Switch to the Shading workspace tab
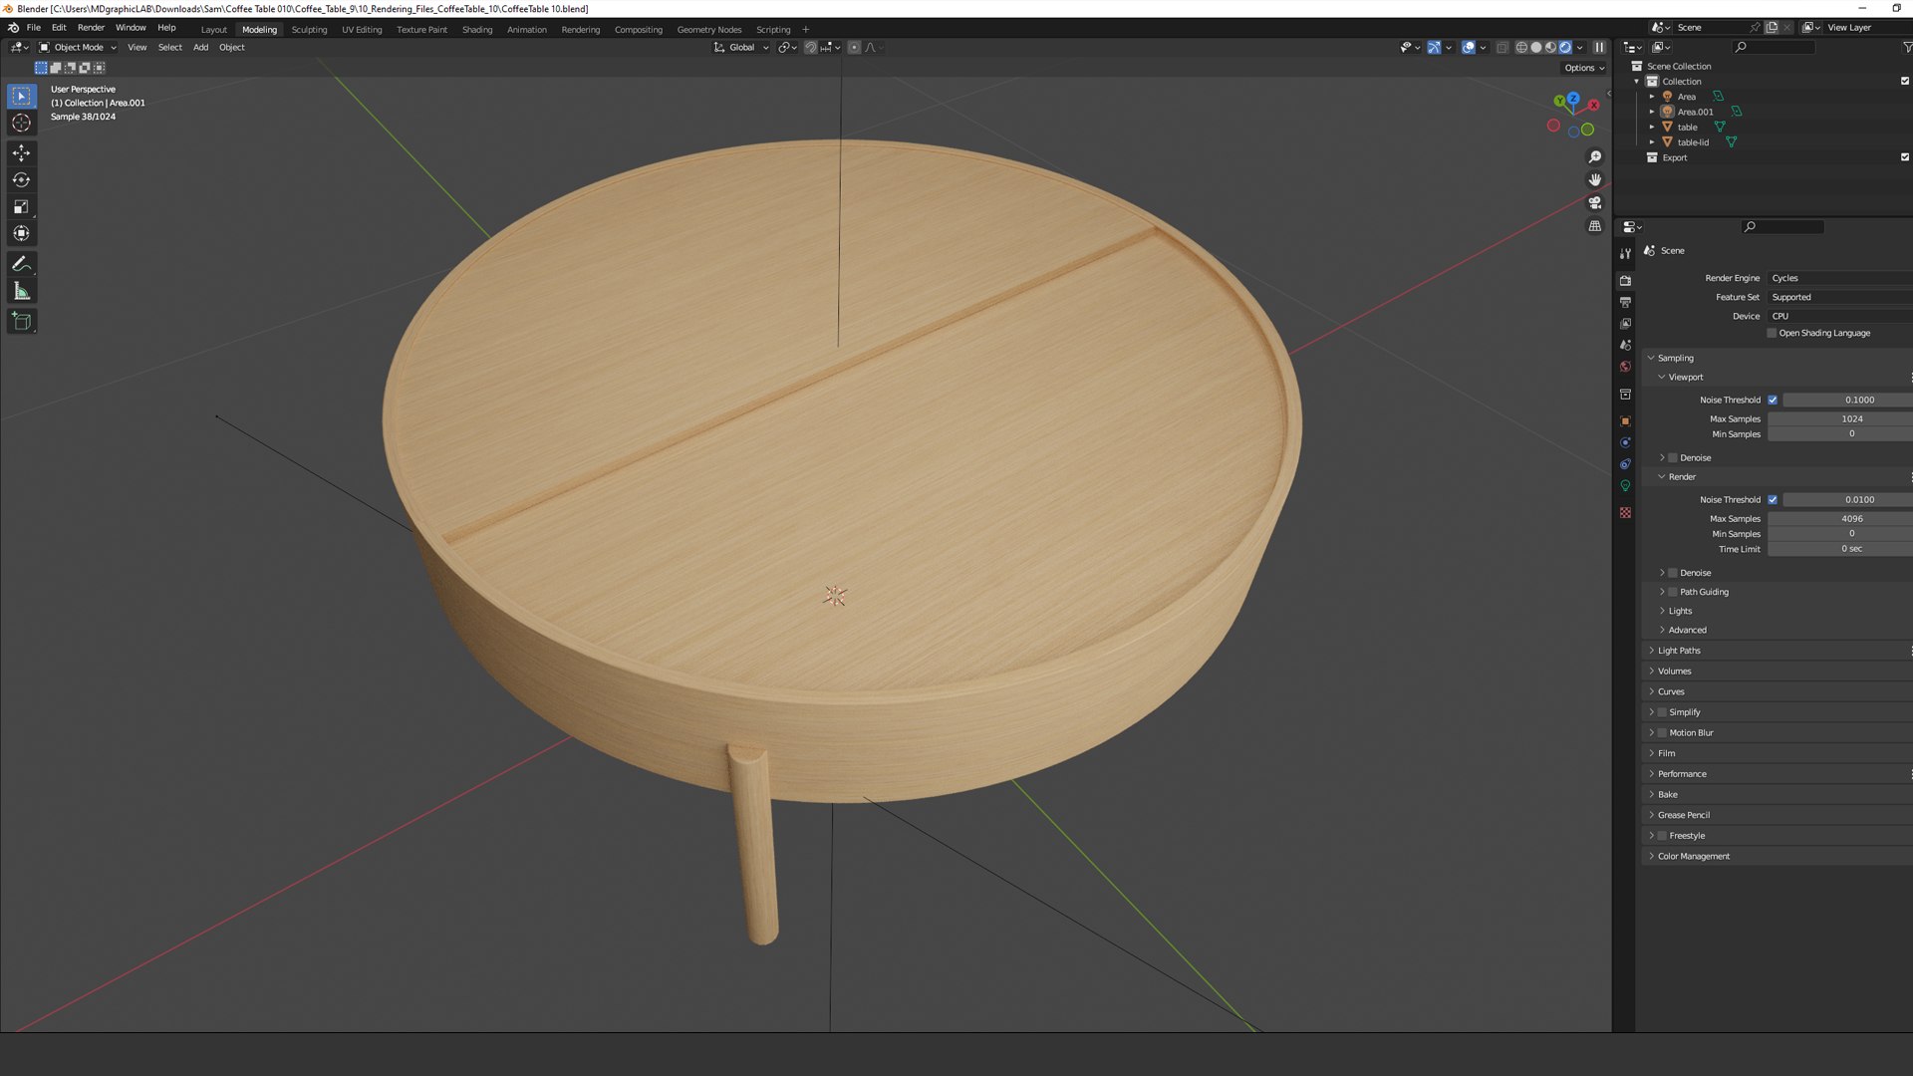The width and height of the screenshot is (1913, 1076). 477,30
